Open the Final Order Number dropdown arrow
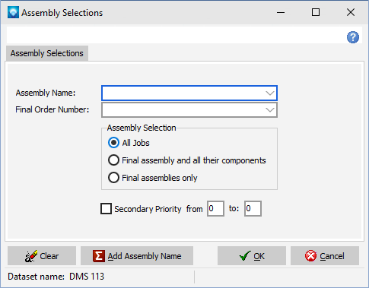 pyautogui.click(x=270, y=110)
